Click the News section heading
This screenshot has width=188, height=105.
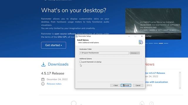150,64
